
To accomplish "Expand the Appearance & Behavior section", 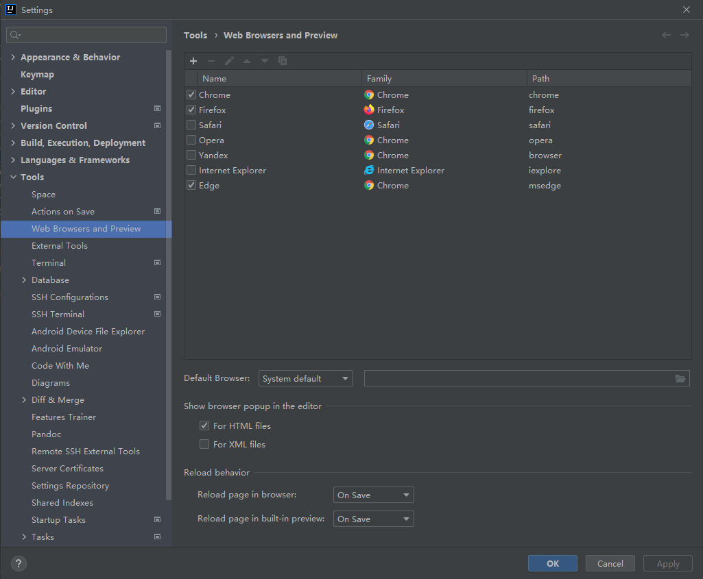I will [x=13, y=58].
